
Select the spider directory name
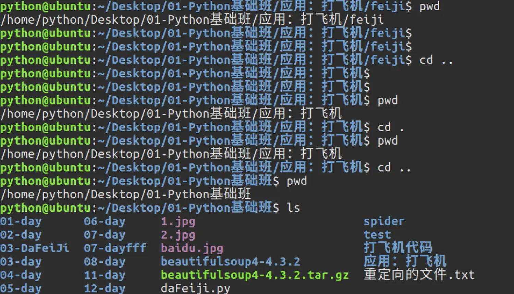[x=384, y=222]
